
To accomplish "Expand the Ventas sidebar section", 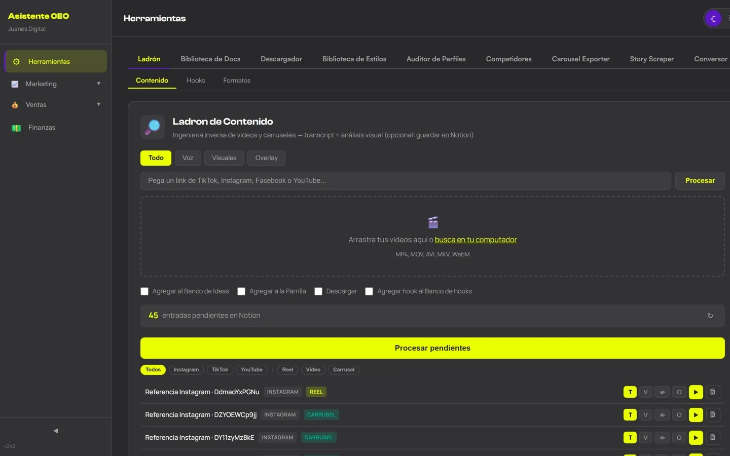I will pos(56,105).
